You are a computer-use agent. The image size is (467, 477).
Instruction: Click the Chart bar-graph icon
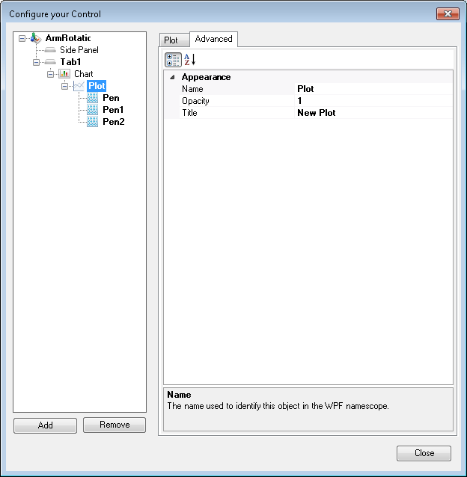click(64, 74)
